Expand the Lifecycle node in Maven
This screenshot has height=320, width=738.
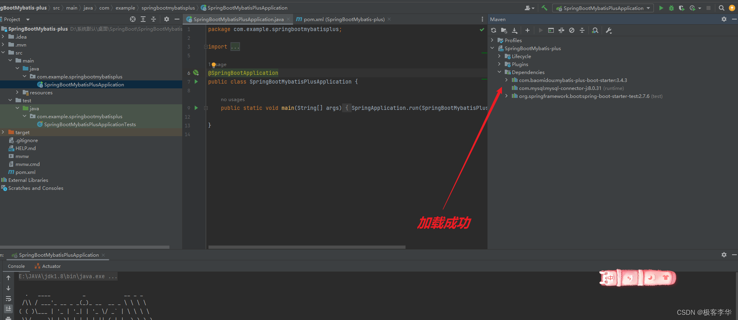(499, 57)
